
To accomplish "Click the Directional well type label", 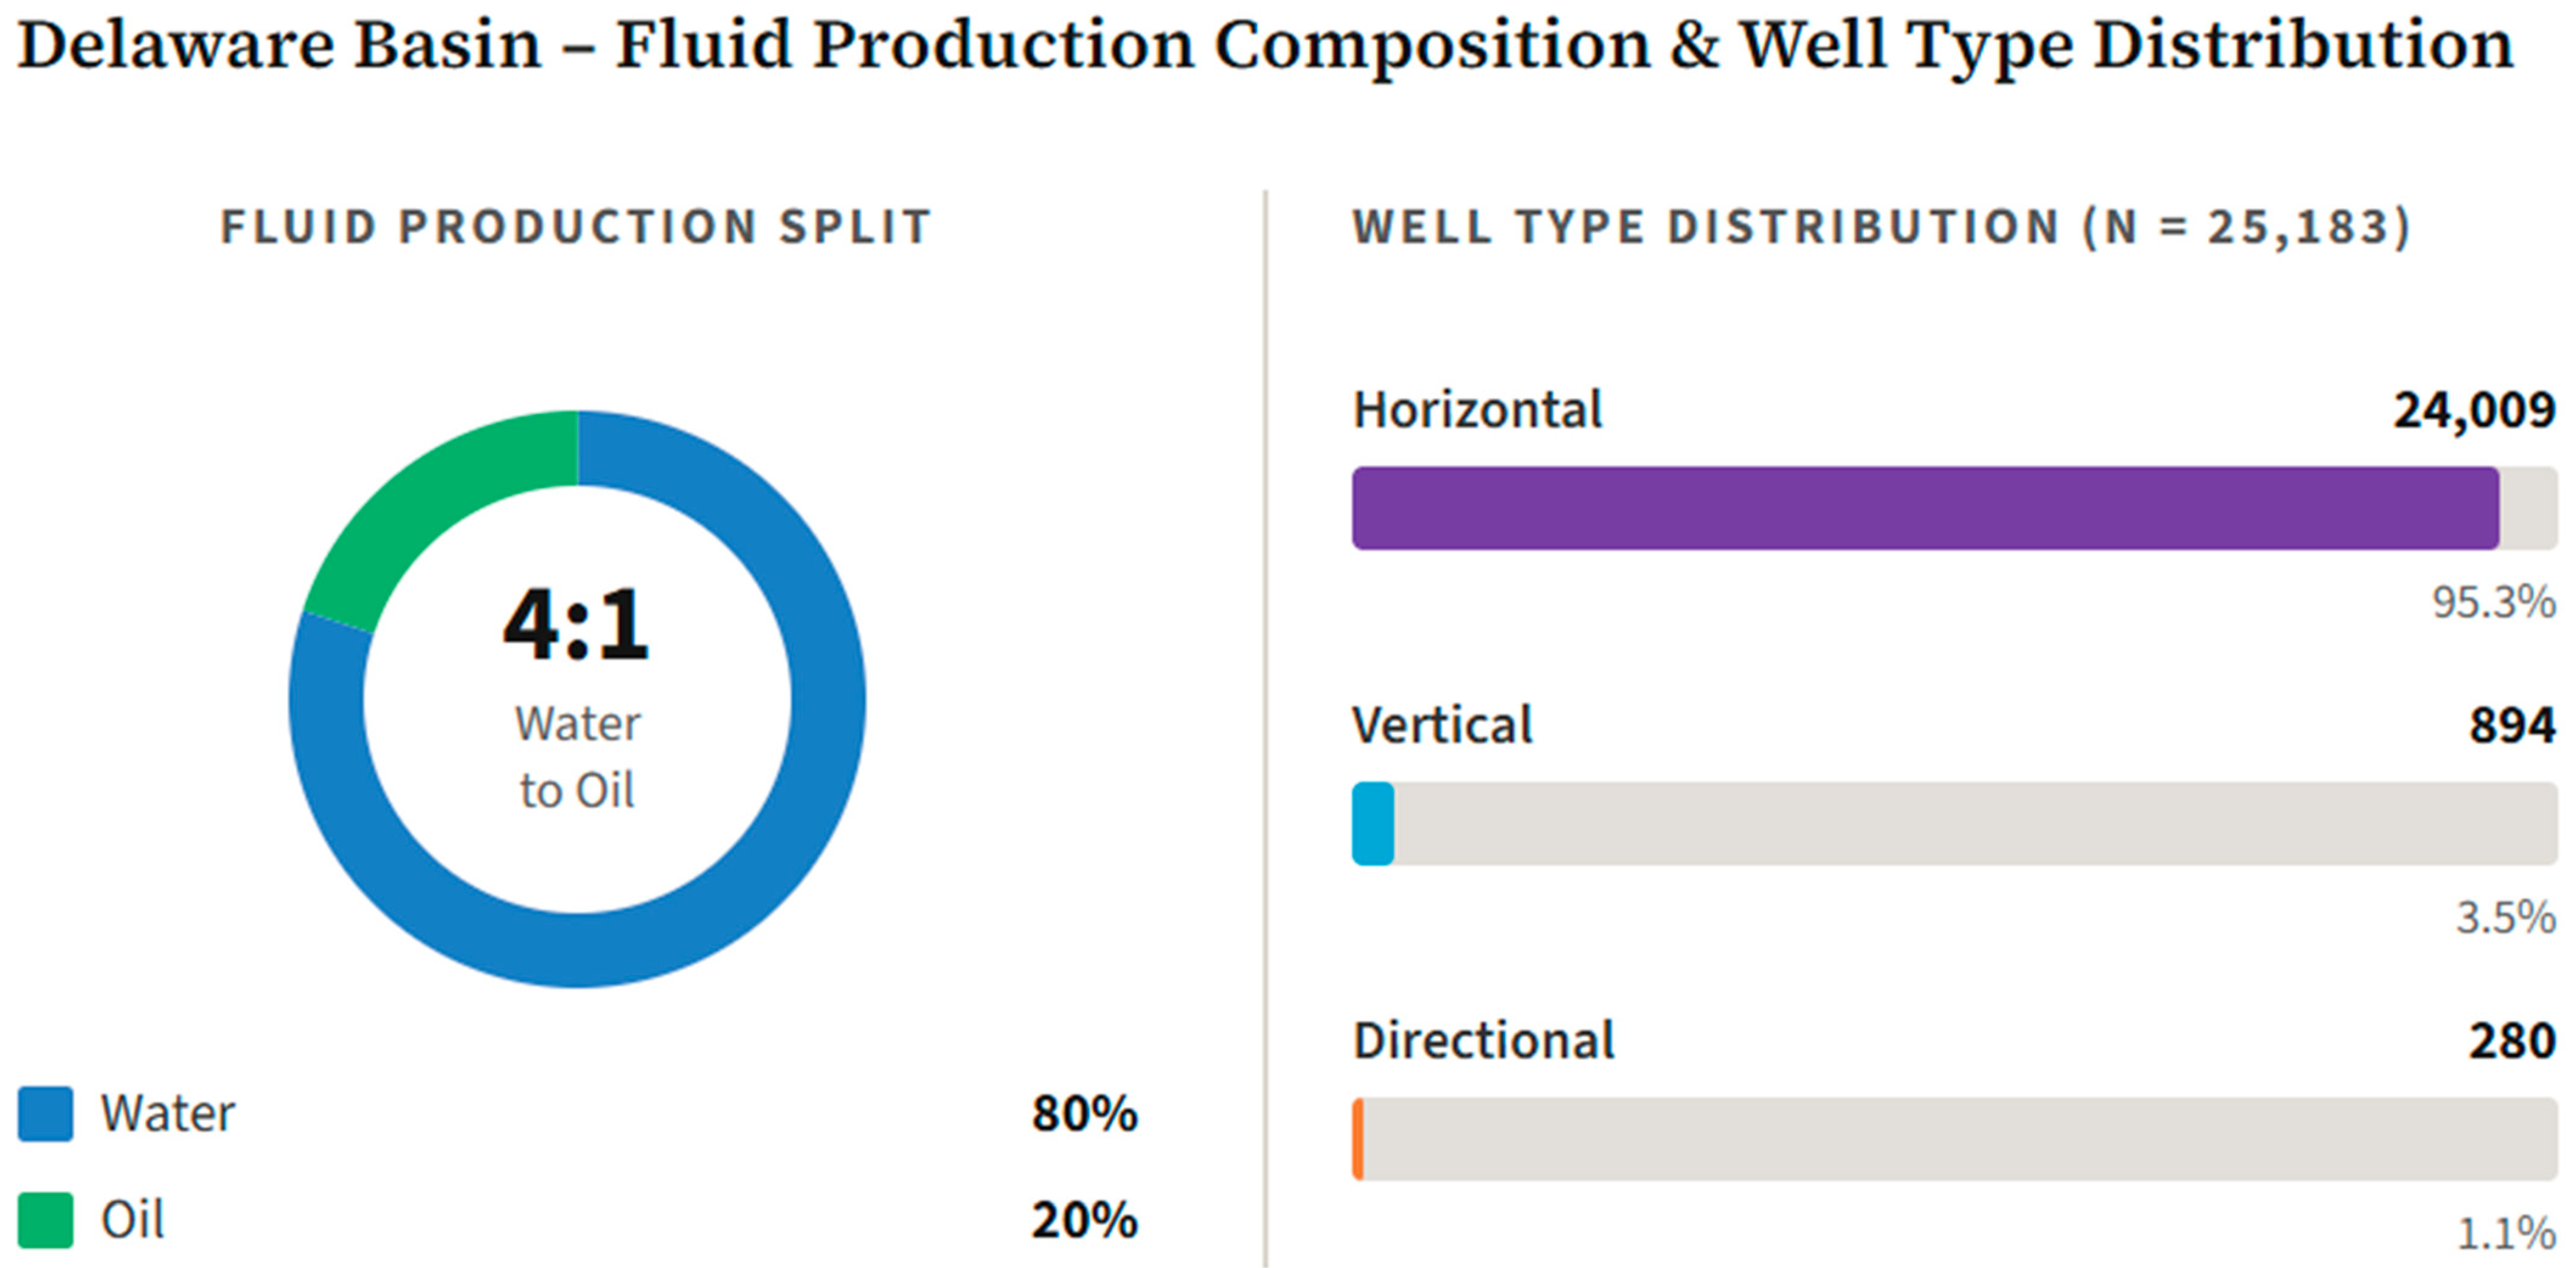I will 1484,1041.
